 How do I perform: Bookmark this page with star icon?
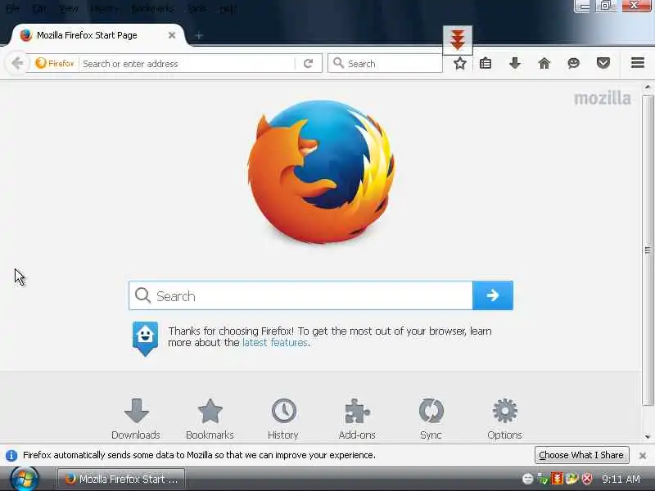coord(460,64)
